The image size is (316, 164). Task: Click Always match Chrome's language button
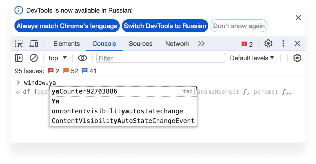67,26
